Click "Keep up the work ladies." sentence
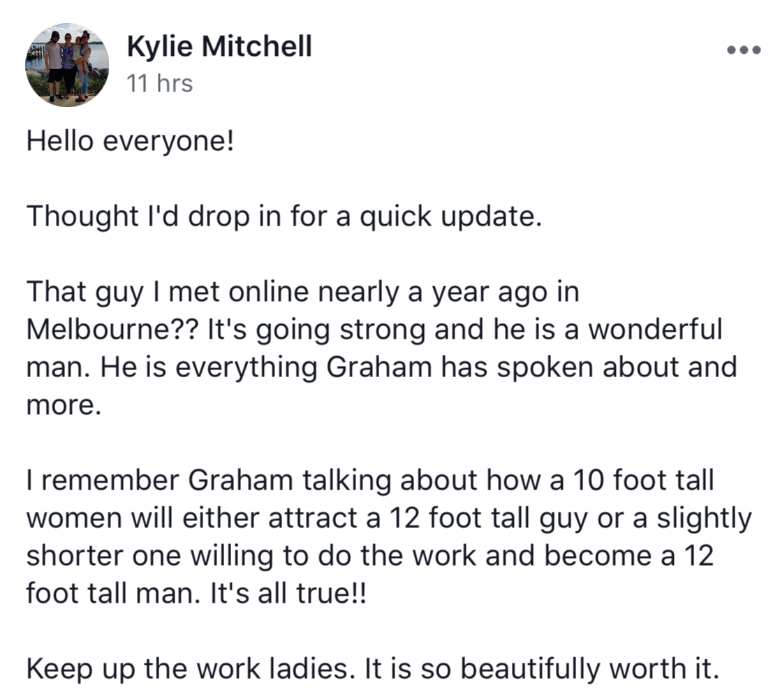773x697 pixels. 191,669
